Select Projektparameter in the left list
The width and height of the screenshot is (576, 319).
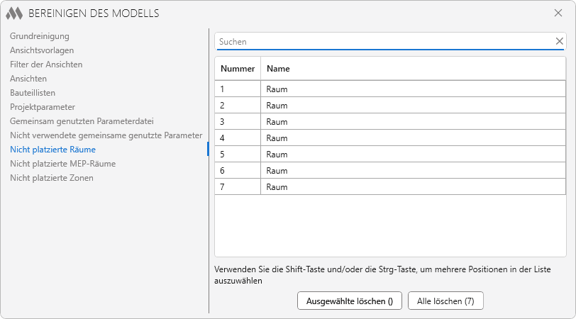43,107
